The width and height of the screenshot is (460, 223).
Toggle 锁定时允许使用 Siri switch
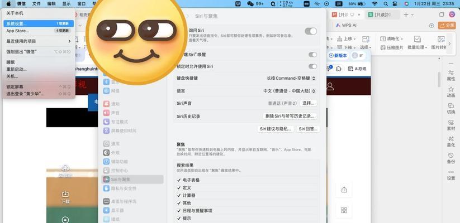click(x=313, y=66)
